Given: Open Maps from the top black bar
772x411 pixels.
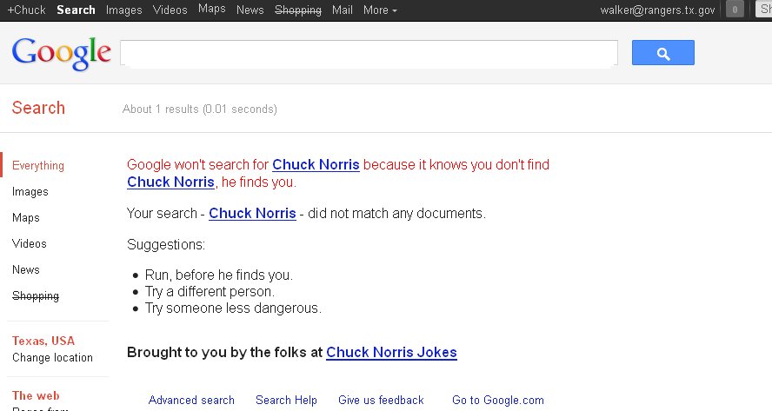Looking at the screenshot, I should click(211, 10).
